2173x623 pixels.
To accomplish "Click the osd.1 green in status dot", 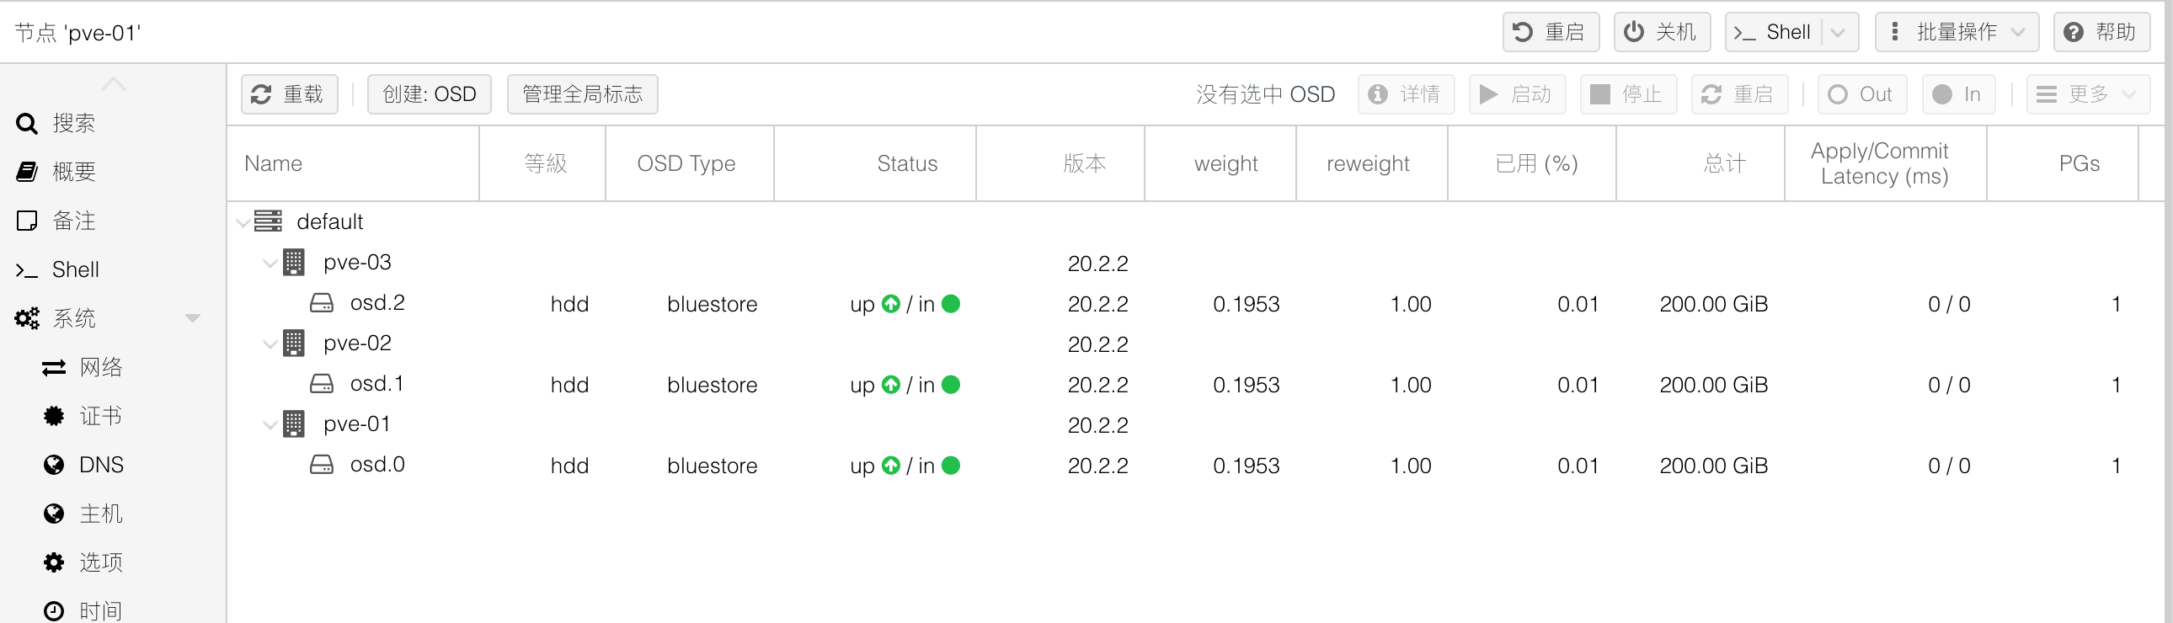I will coord(951,385).
